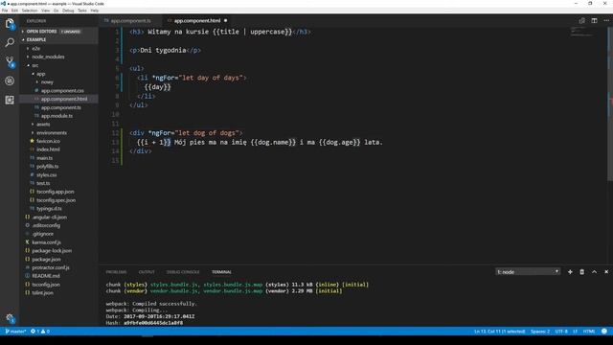Screen dimensions: 613x345
Task: Open the Go menu
Action: 57,11
